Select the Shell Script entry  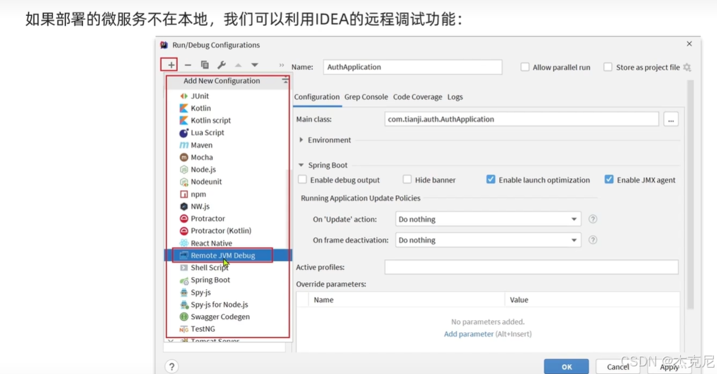[228, 268]
